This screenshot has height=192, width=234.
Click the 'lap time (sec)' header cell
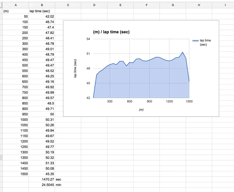pos(42,11)
